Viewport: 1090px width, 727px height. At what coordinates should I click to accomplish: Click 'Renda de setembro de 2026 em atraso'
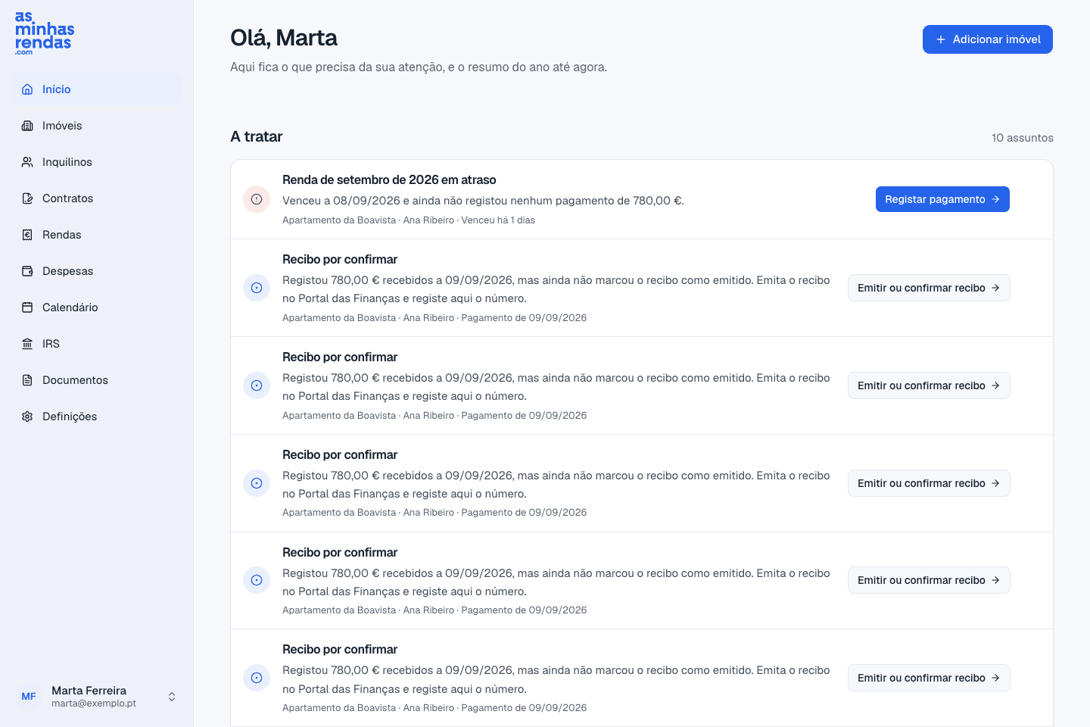click(x=389, y=179)
